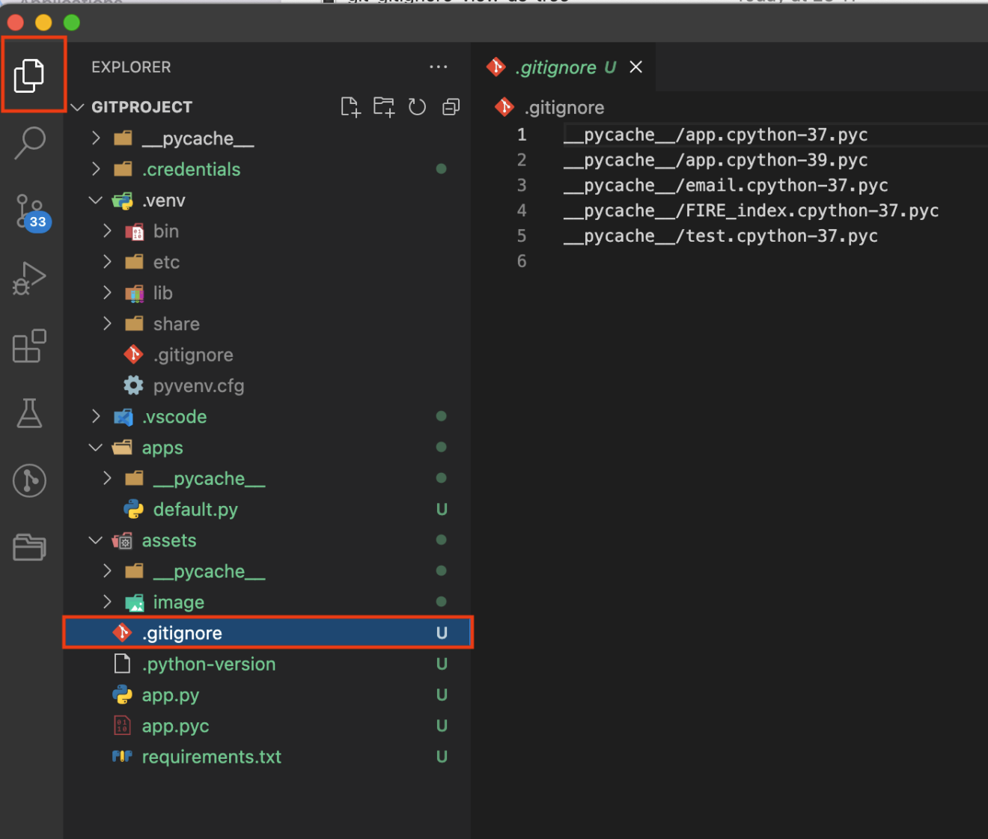Collapse all folders in Explorer
The height and width of the screenshot is (839, 988).
(x=450, y=106)
